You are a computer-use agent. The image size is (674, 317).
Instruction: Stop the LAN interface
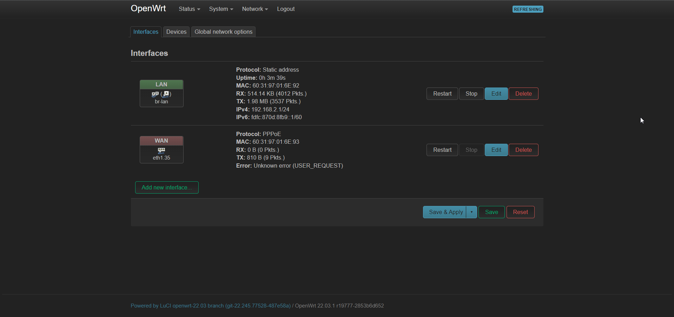tap(471, 93)
